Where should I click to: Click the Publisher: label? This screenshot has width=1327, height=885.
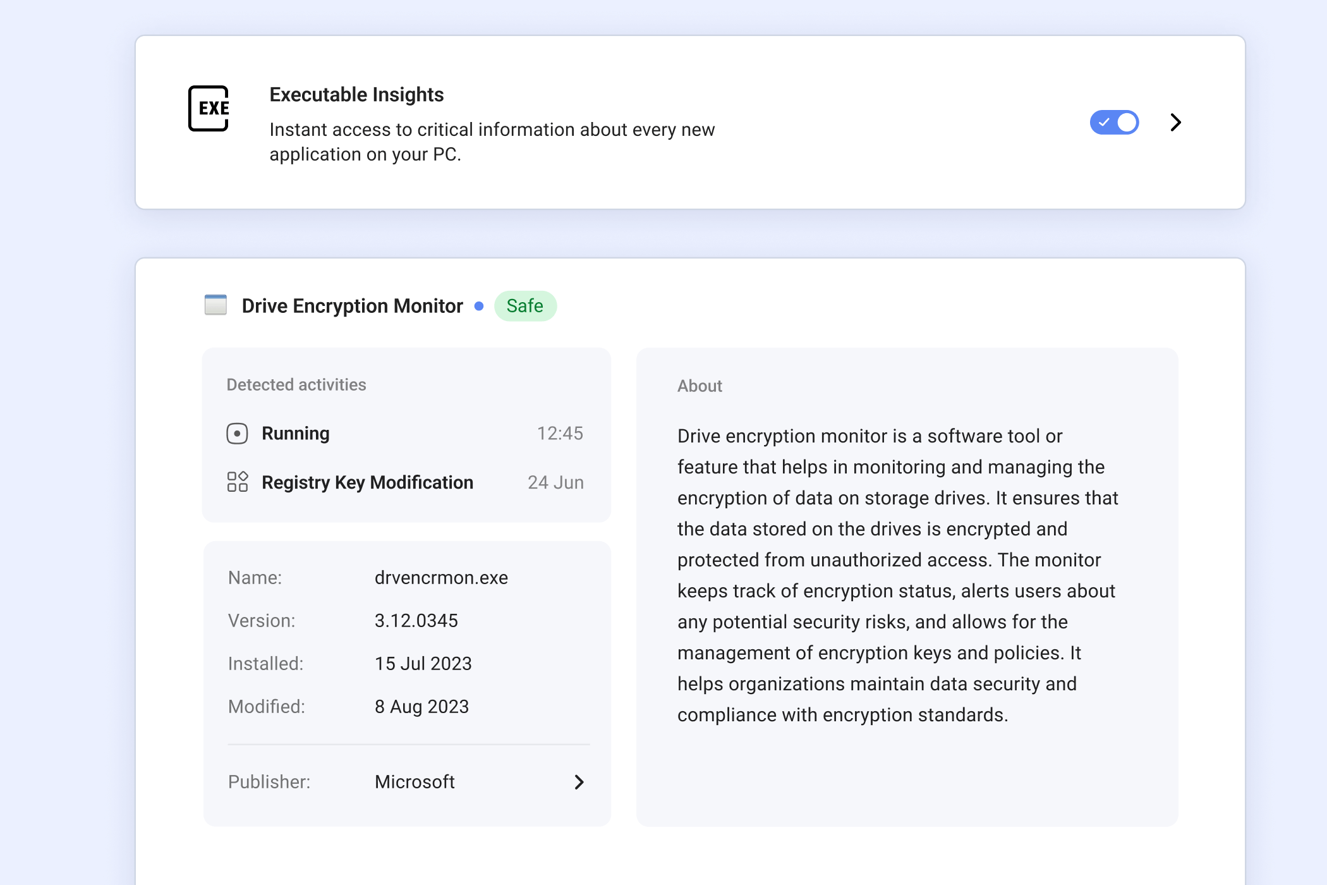[x=269, y=782]
